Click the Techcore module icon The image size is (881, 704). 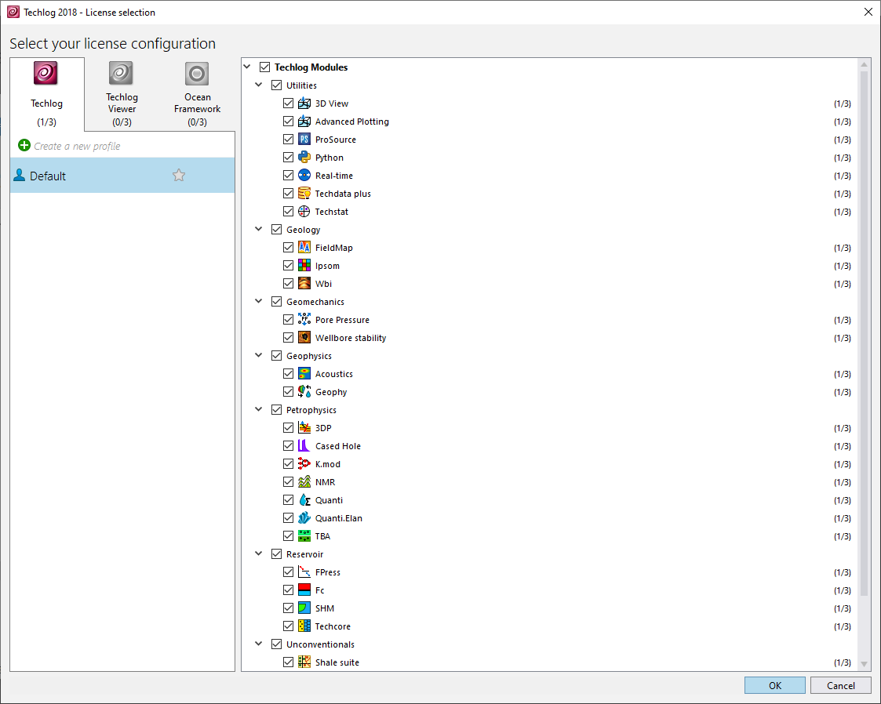click(x=304, y=626)
